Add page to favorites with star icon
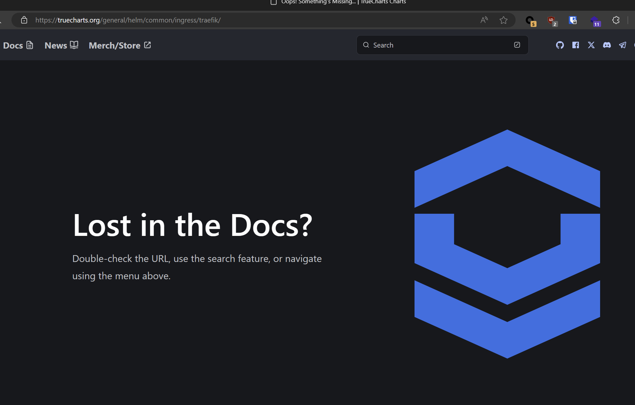 click(x=503, y=20)
